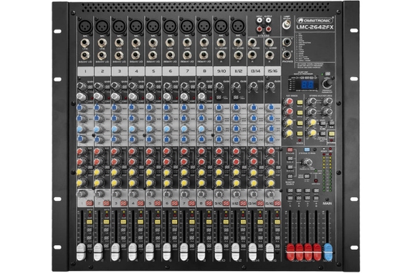Click the output level LED meter
This screenshot has height=273, width=413.
tap(327, 172)
